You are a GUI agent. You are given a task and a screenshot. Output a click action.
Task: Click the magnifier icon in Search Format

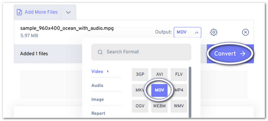point(100,52)
